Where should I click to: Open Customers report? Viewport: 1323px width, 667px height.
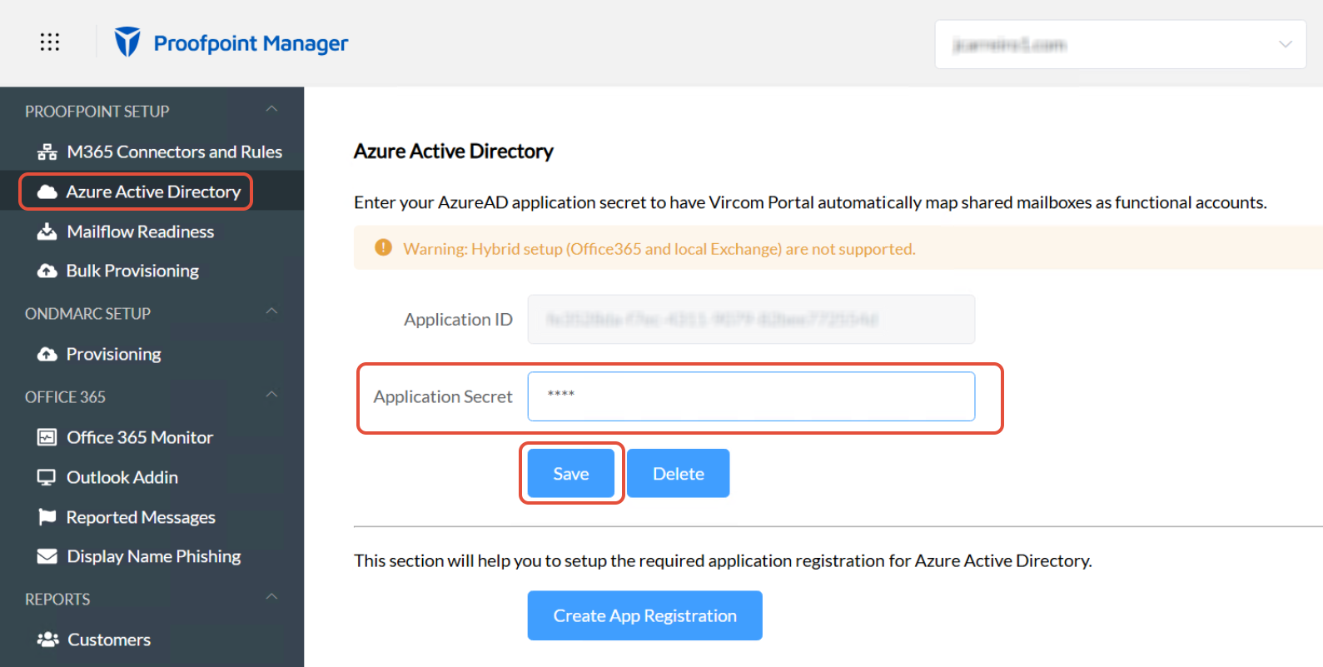coord(152,640)
